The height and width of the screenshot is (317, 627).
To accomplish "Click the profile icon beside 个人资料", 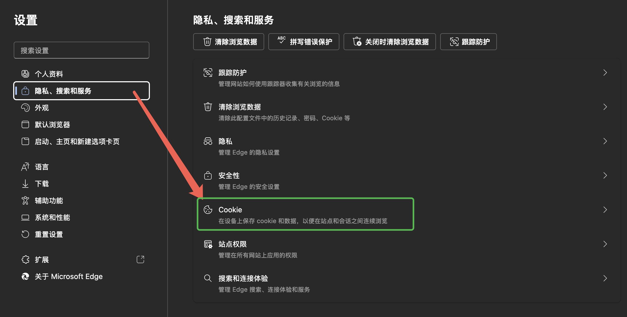I will click(x=25, y=74).
